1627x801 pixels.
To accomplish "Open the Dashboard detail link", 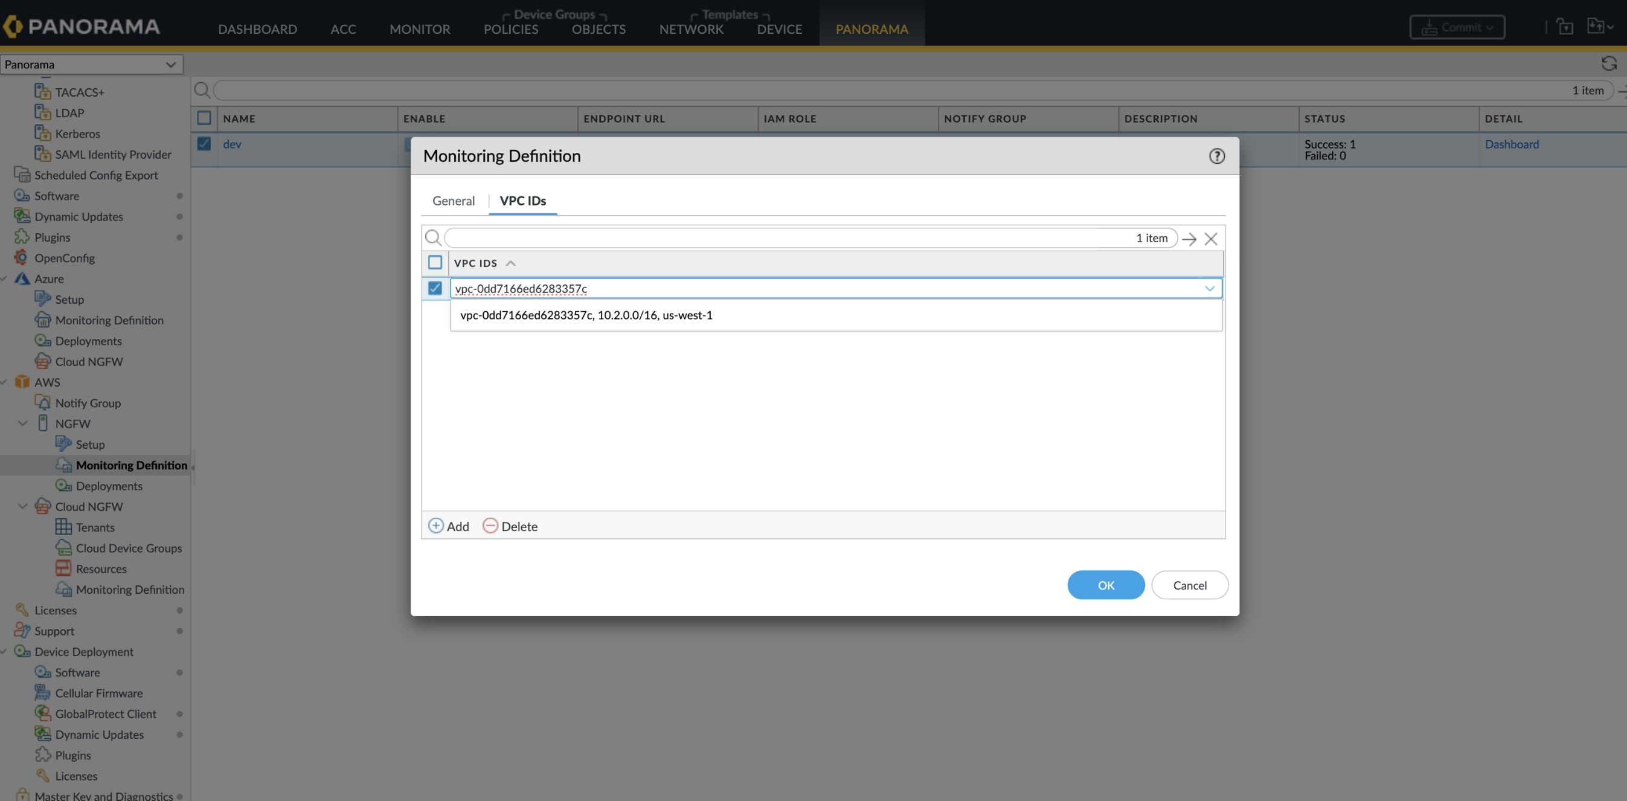I will pos(1511,144).
